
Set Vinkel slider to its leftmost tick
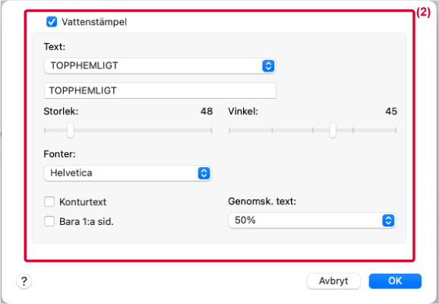(x=229, y=130)
